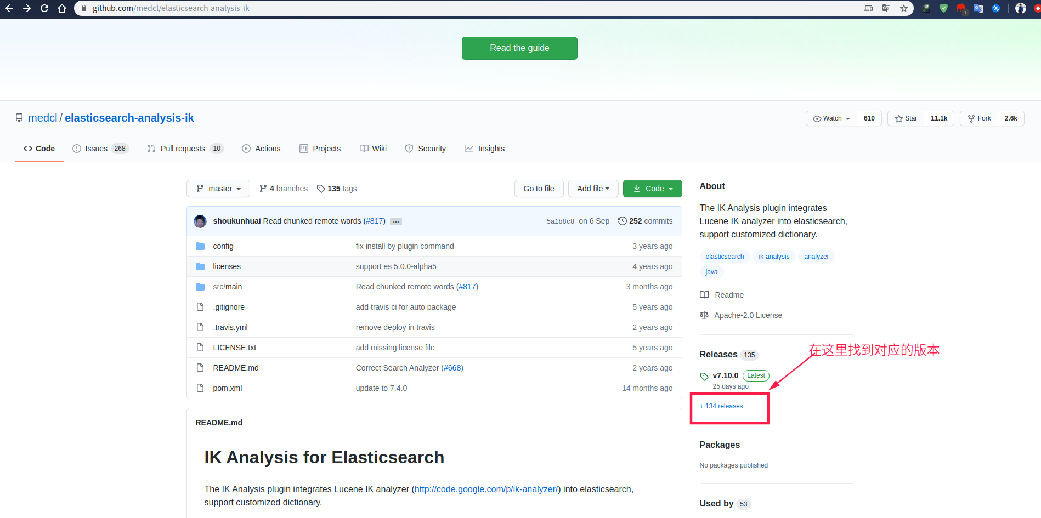Expand the green Code download dropdown
Screen dimensions: 1041x518
(x=652, y=189)
